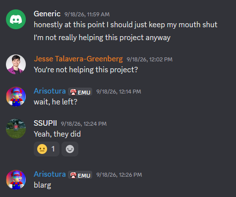The image size is (236, 197).
Task: Open the Arisotura username above "blarg"
Action: [50, 174]
